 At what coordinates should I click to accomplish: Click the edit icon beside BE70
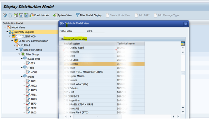click(x=28, y=103)
